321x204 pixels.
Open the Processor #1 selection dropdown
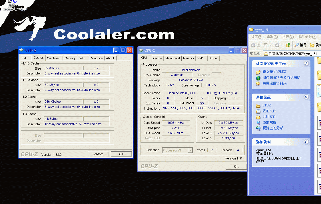(177, 150)
